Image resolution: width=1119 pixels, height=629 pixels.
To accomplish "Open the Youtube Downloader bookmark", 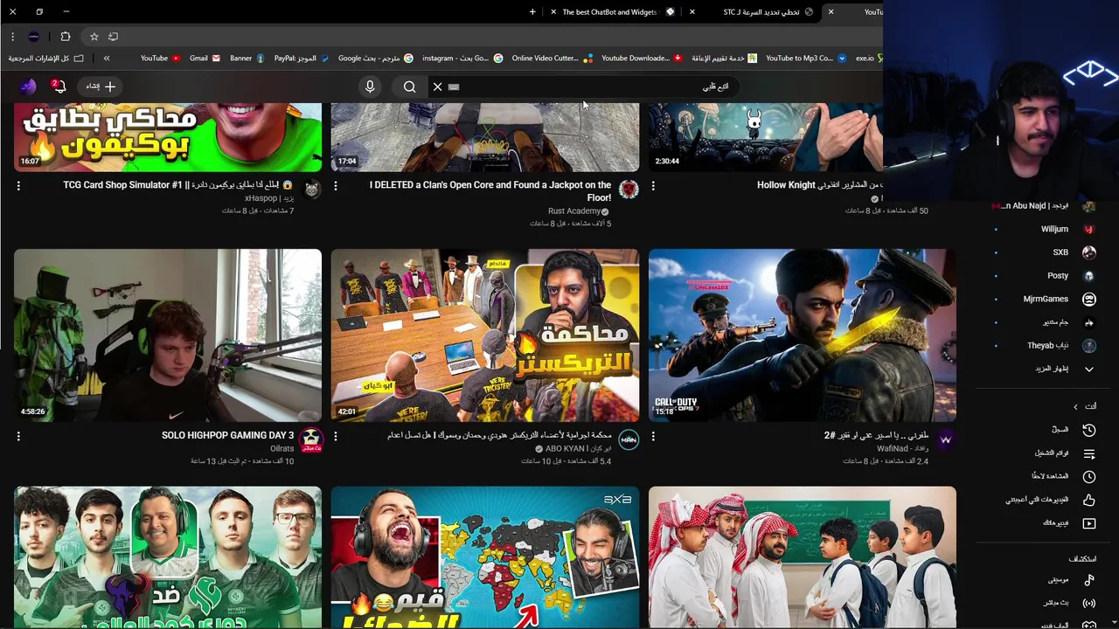I will coord(642,59).
